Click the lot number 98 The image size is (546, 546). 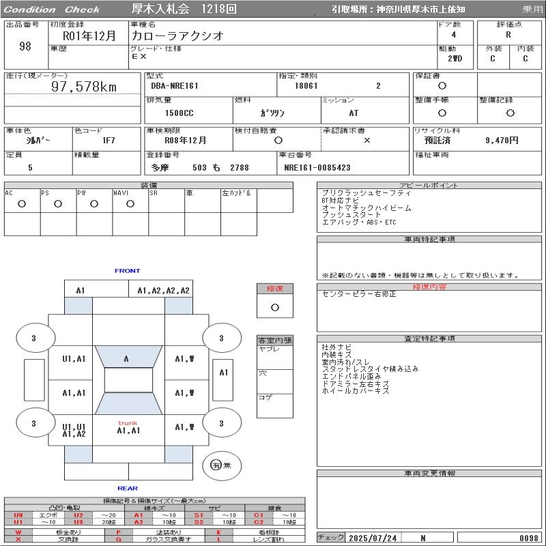[25, 46]
